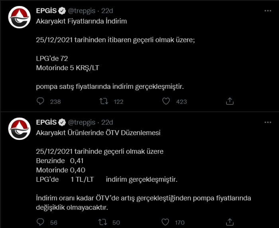Open more options for first tweet

pyautogui.click(x=267, y=11)
